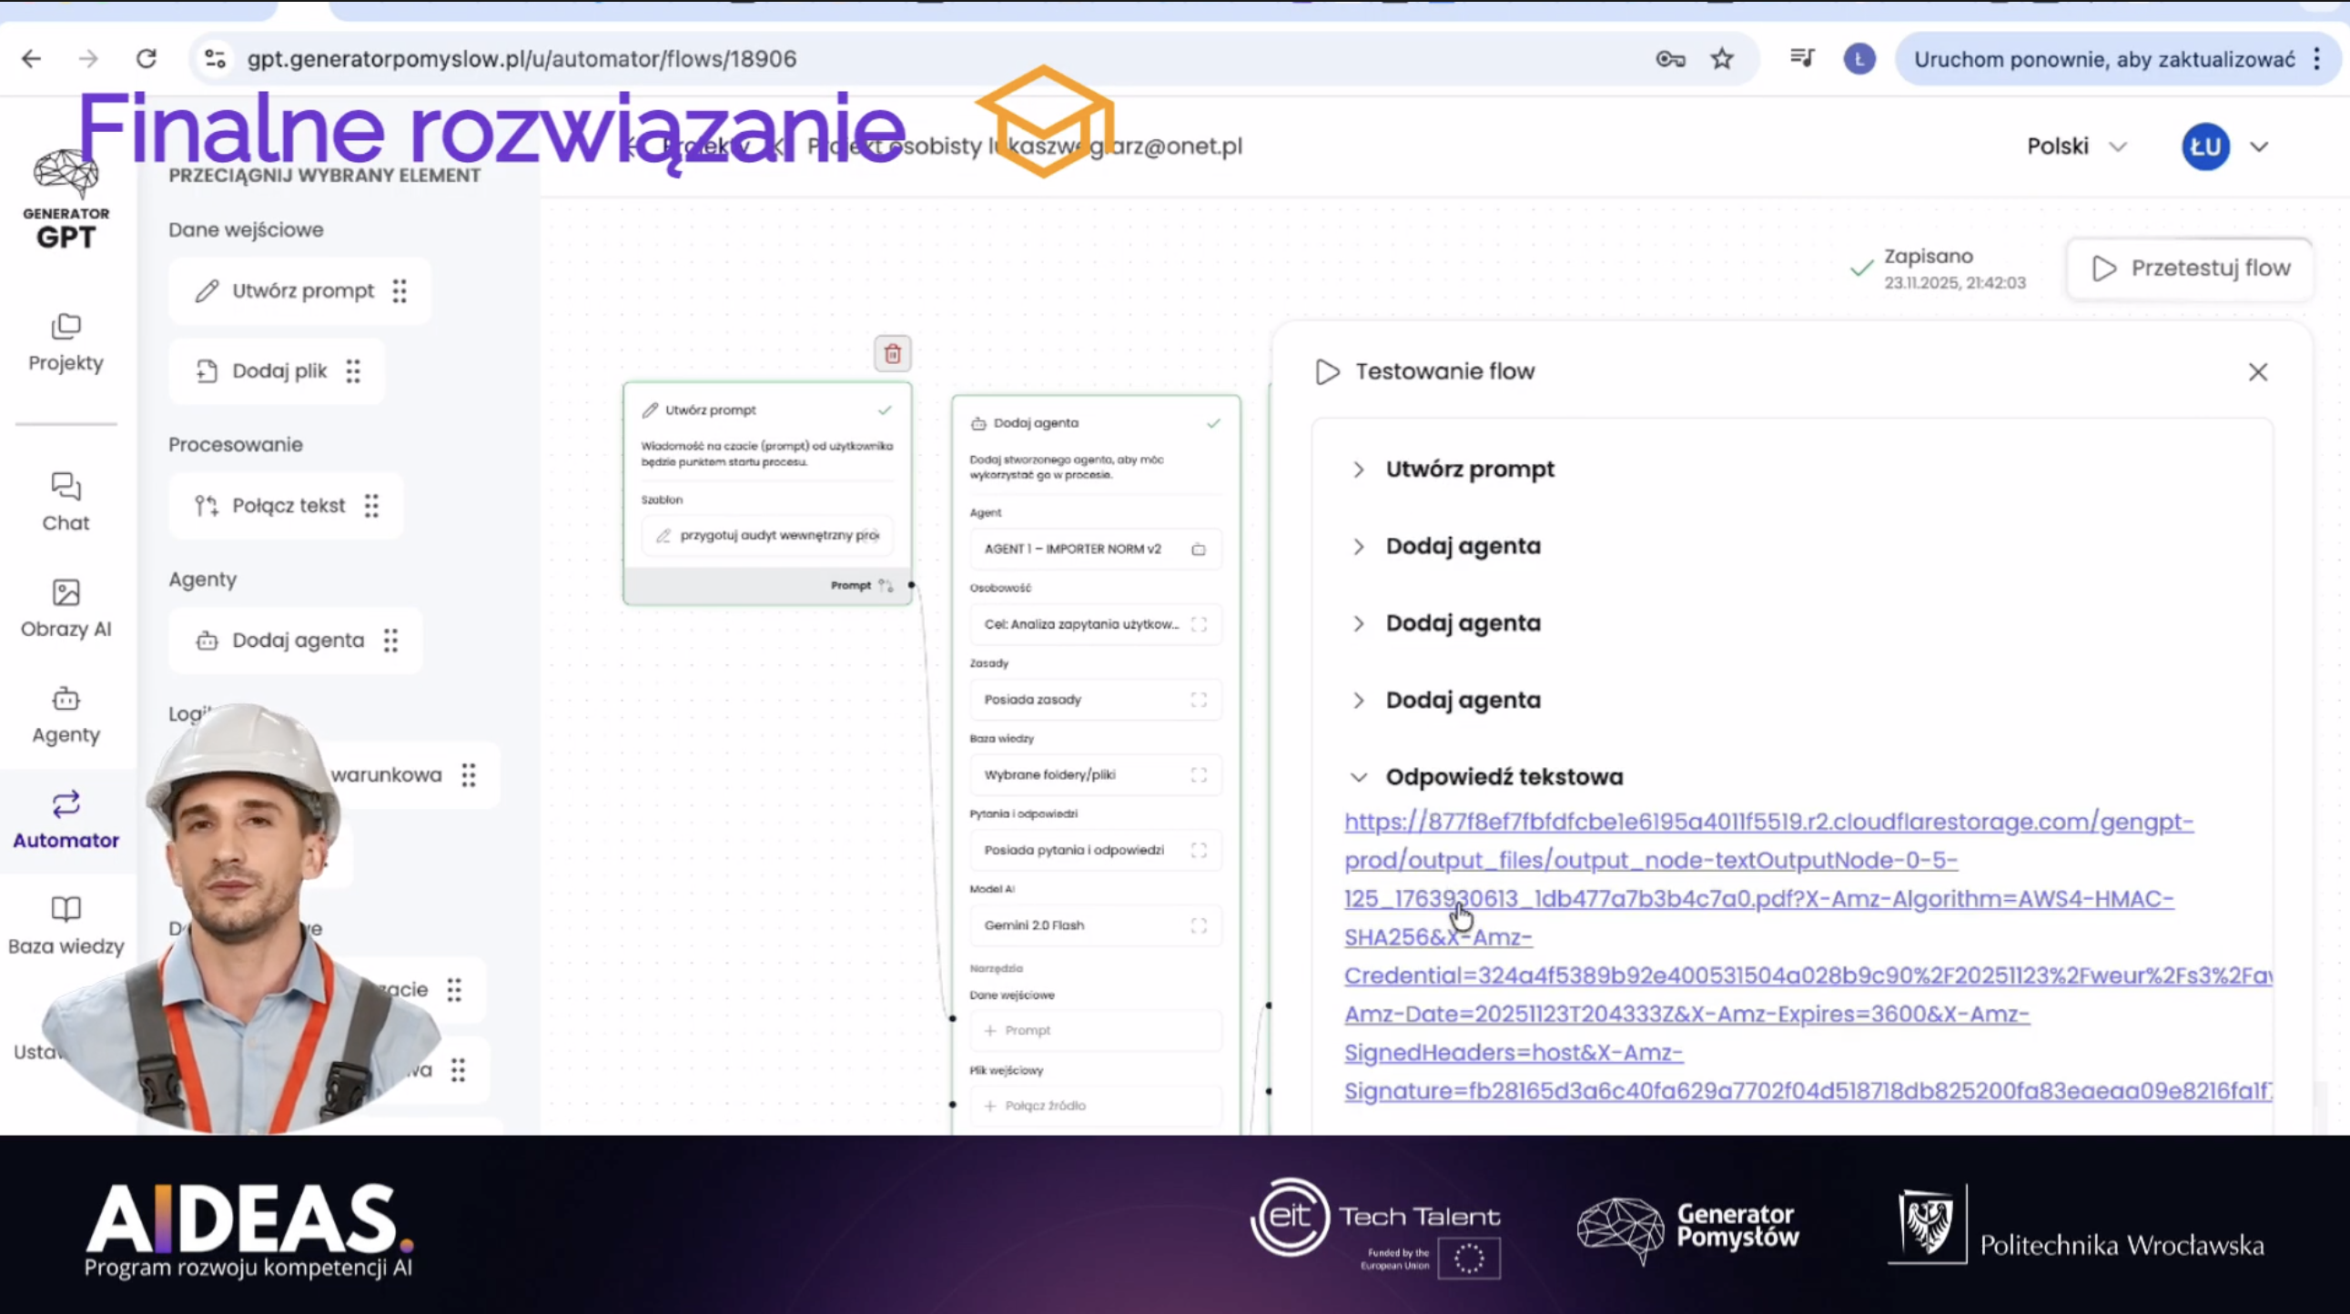Viewport: 2350px width, 1314px height.
Task: Click the Szablon prompt input field
Action: (767, 535)
